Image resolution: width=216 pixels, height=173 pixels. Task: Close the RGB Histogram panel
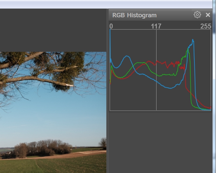click(x=208, y=15)
